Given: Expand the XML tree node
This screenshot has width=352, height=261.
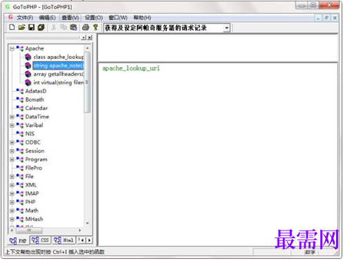Looking at the screenshot, I should (12, 185).
